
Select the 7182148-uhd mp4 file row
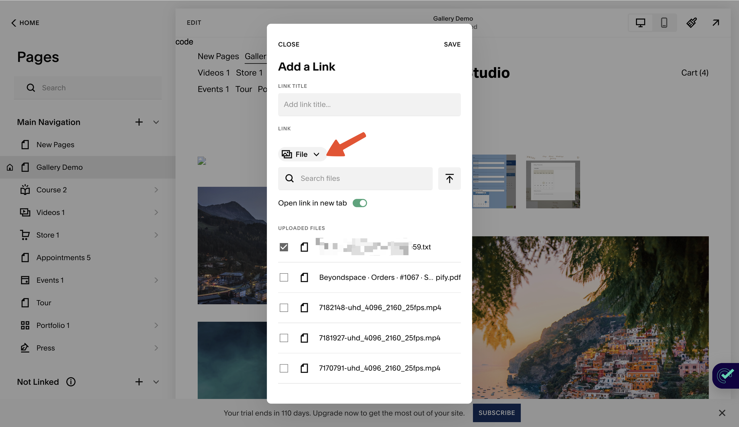coord(380,308)
